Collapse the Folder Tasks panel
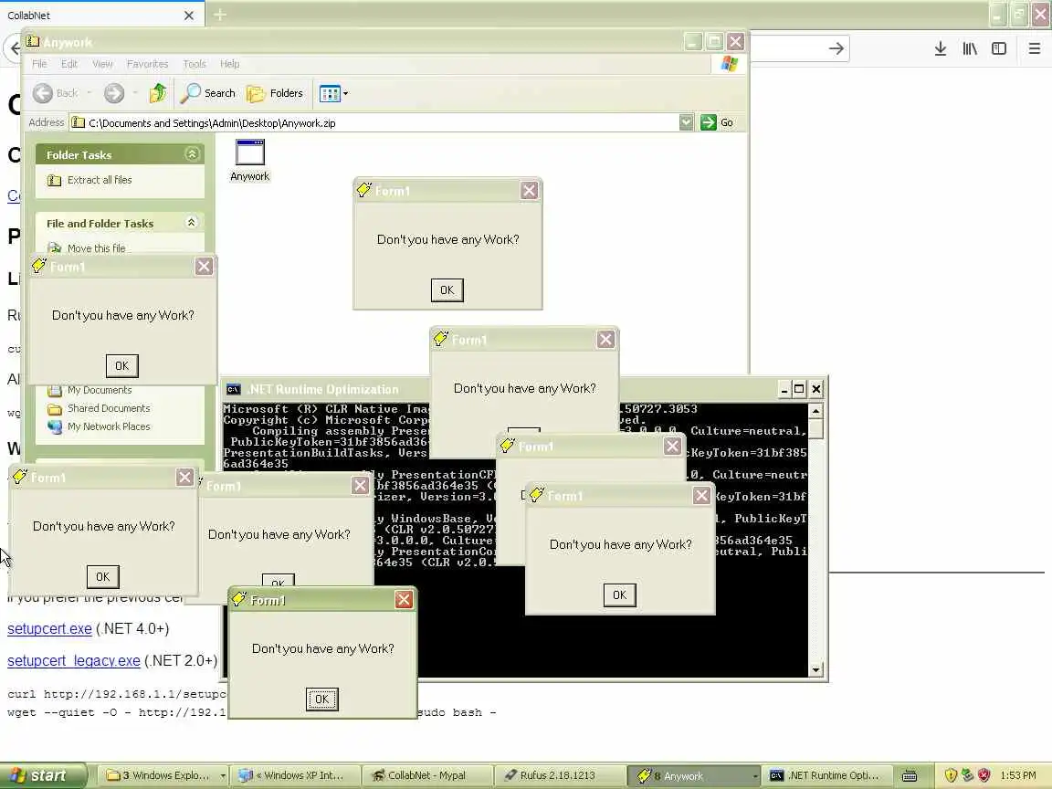This screenshot has height=789, width=1052. coord(192,154)
